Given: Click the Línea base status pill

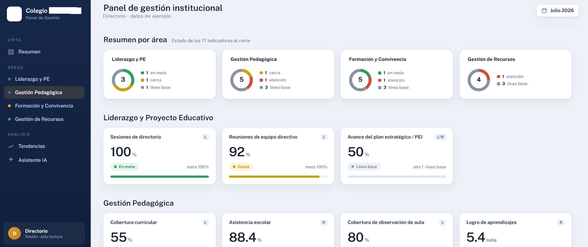Looking at the screenshot, I should coord(364,166).
